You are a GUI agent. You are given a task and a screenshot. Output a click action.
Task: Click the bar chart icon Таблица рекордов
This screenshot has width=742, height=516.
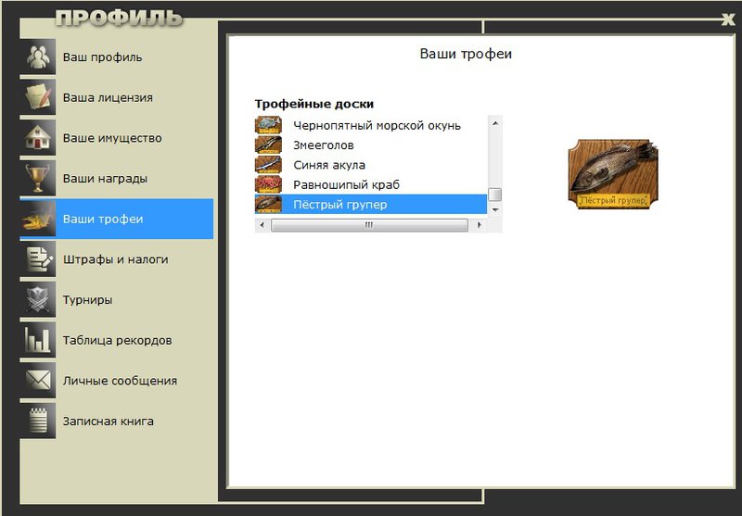38,340
